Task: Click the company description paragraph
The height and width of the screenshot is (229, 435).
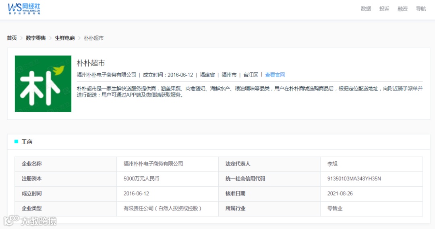Action: point(250,91)
